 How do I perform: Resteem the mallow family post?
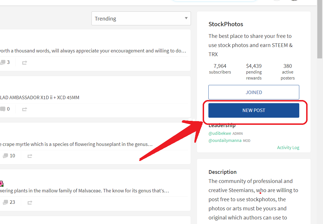tap(30, 203)
